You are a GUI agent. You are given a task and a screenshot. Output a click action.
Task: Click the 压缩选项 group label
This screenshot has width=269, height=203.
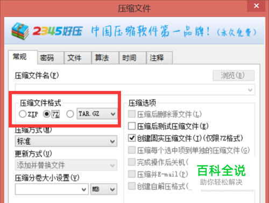pyautogui.click(x=142, y=103)
